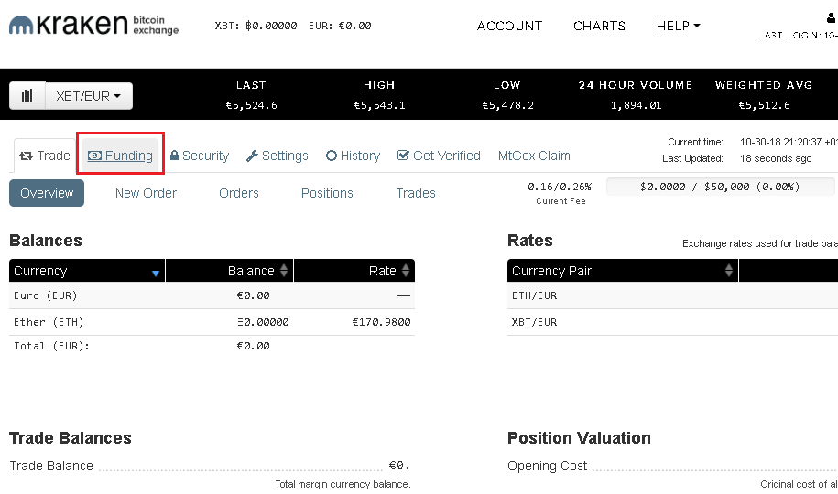
Task: Select the Overview button
Action: (47, 193)
